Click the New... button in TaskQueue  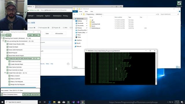pyautogui.click(x=37, y=35)
